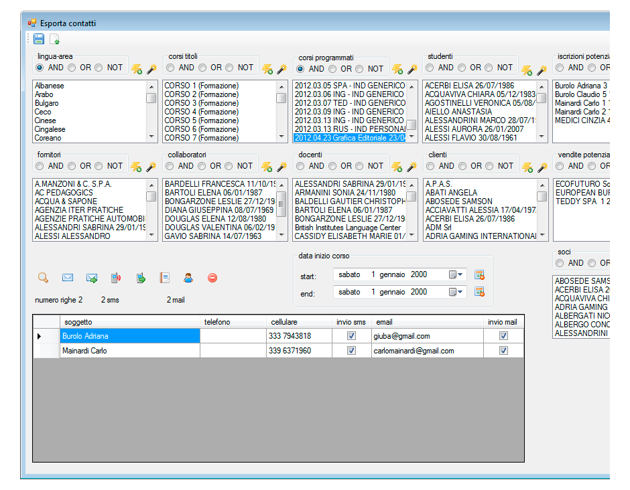The width and height of the screenshot is (630, 490).
Task: Click the row selector for Mainardi Carlo
Action: pos(46,351)
